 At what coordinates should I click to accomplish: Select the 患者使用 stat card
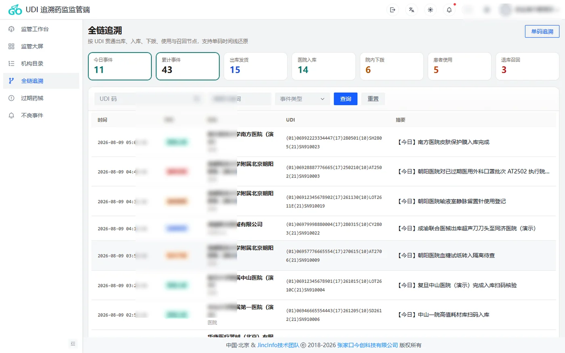[459, 66]
